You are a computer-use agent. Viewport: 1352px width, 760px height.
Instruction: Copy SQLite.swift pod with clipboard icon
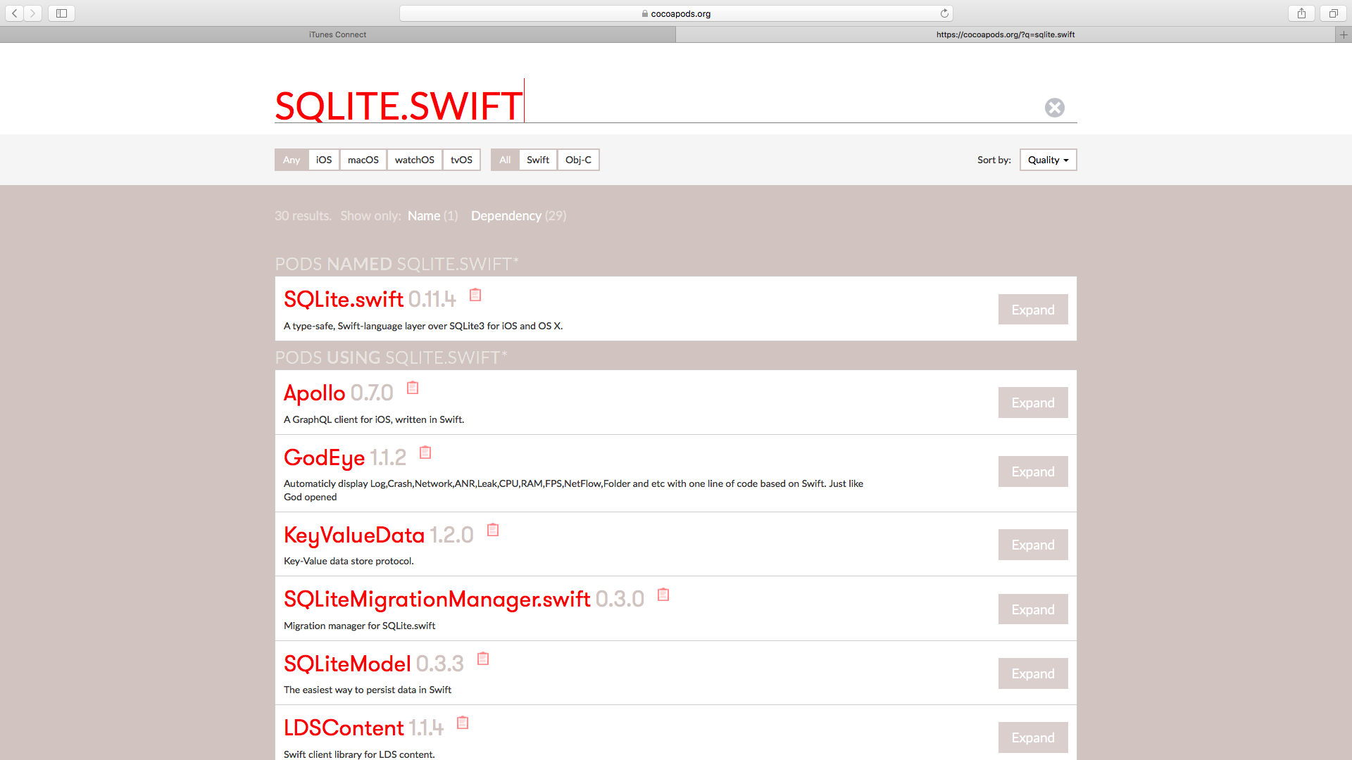coord(475,295)
